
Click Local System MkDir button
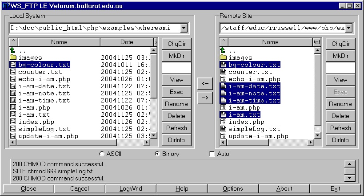176,56
